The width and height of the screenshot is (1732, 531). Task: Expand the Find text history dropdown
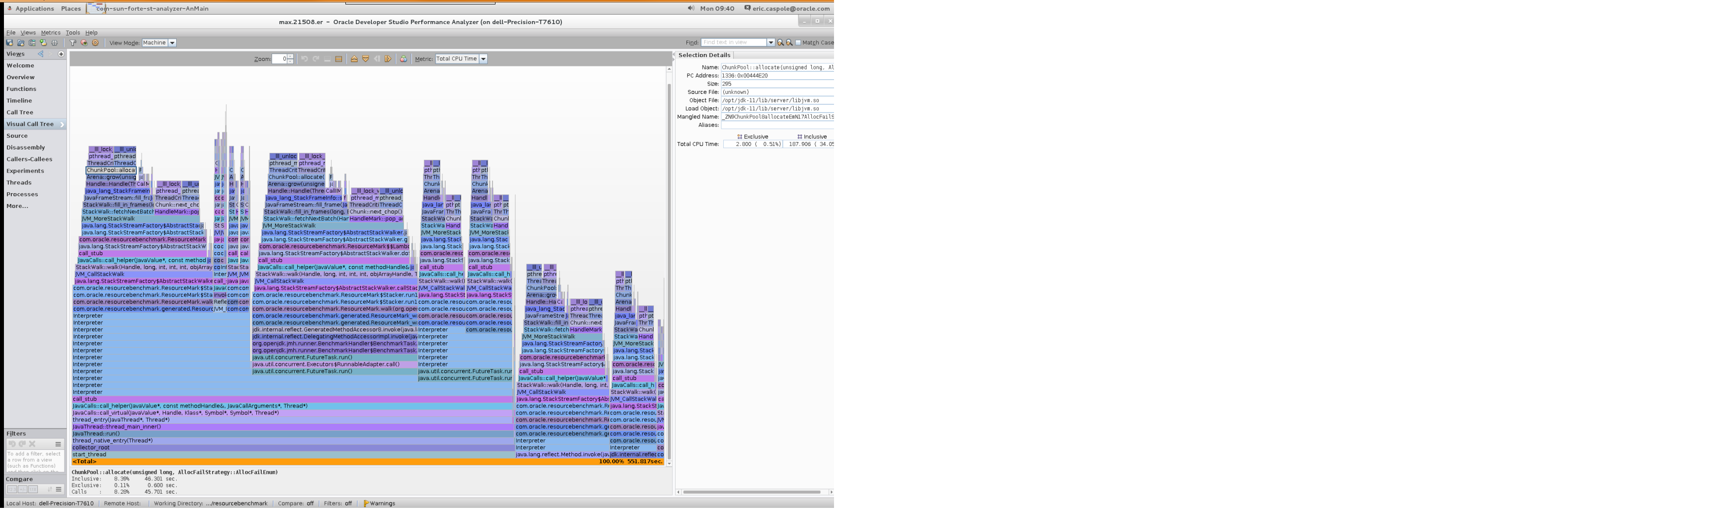tap(771, 42)
